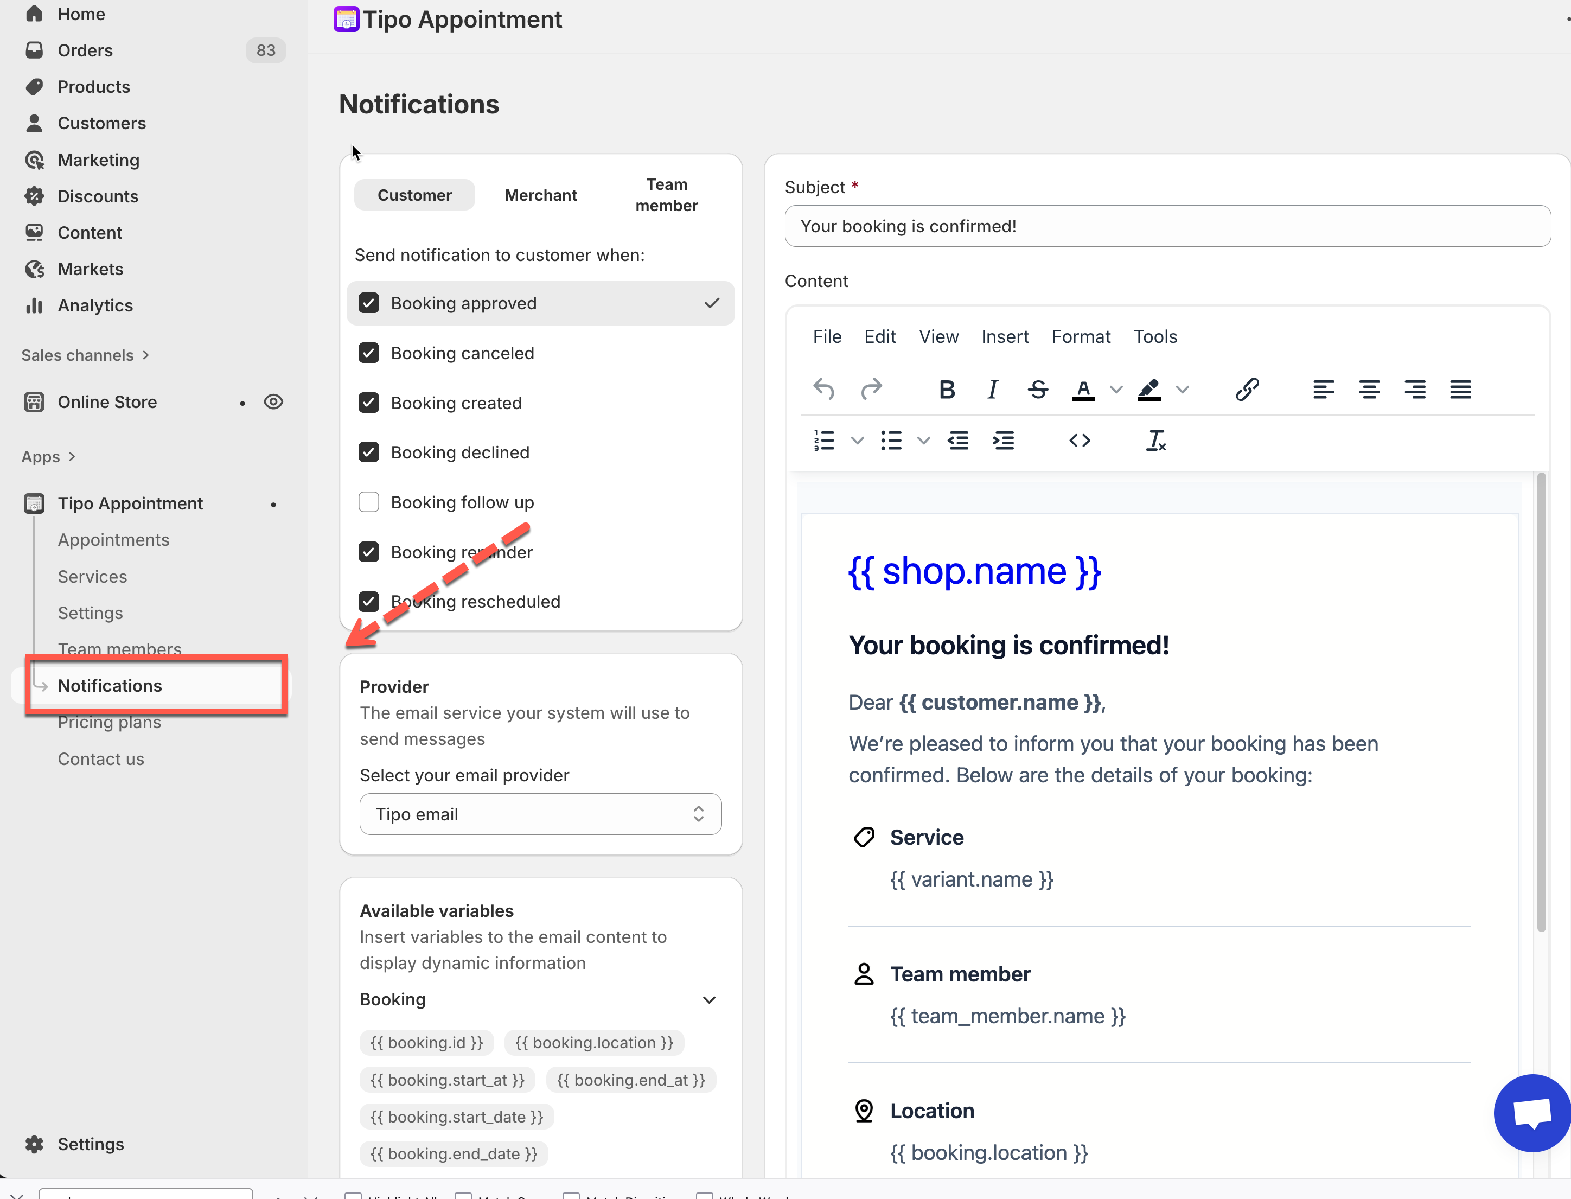Click the Italic formatting icon
Viewport: 1571px width, 1199px height.
click(x=992, y=390)
